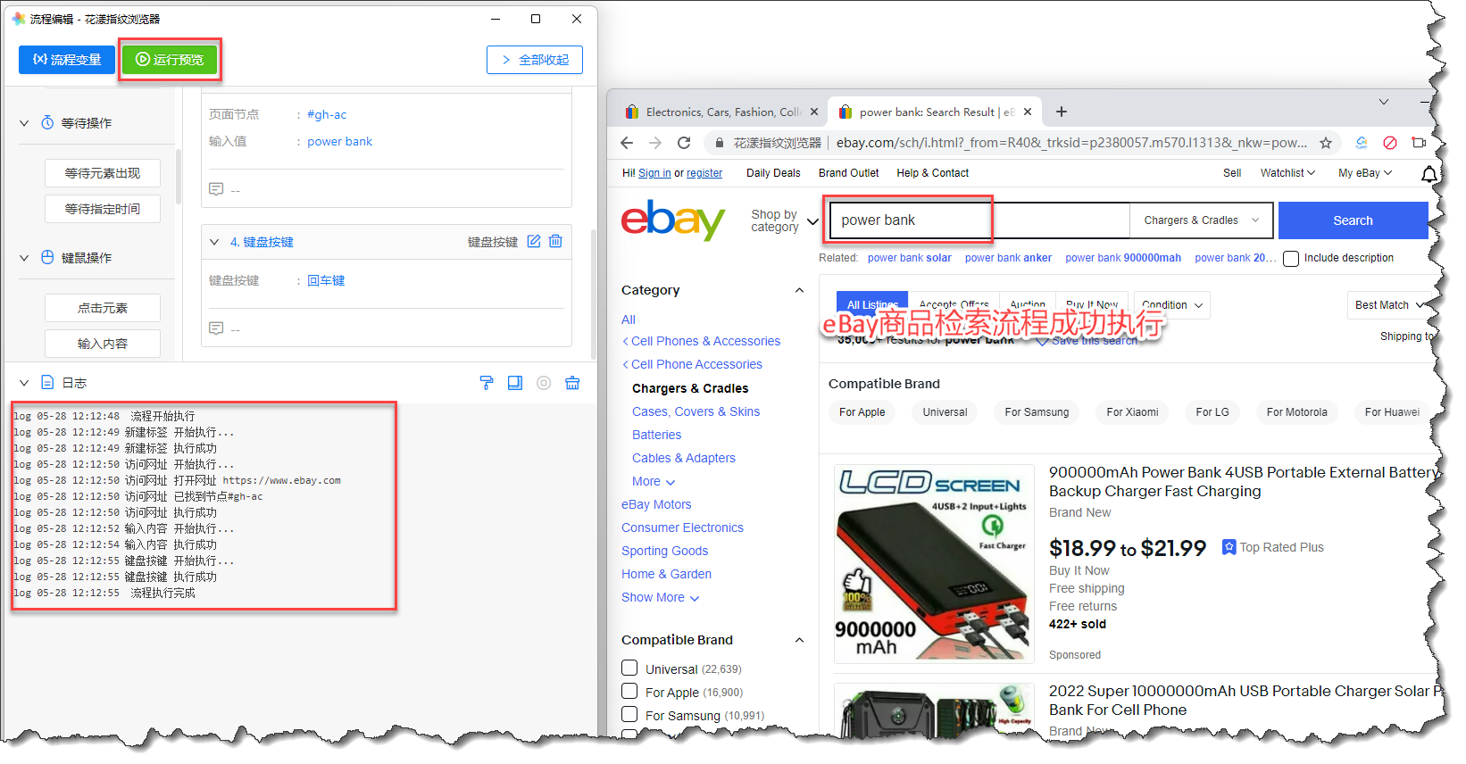Screen dimensions: 1466x764
Task: Expand the More categories link
Action: [654, 481]
